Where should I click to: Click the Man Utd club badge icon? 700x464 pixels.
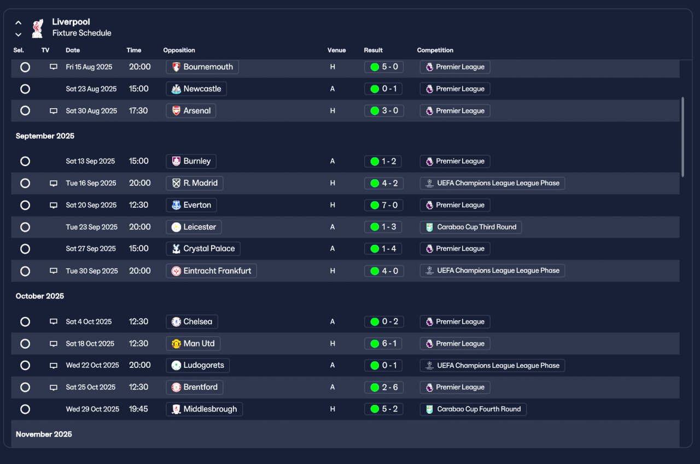click(x=176, y=344)
